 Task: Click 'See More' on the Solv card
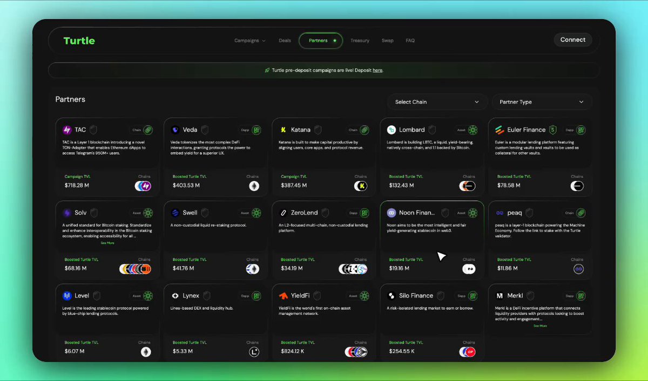click(x=107, y=243)
